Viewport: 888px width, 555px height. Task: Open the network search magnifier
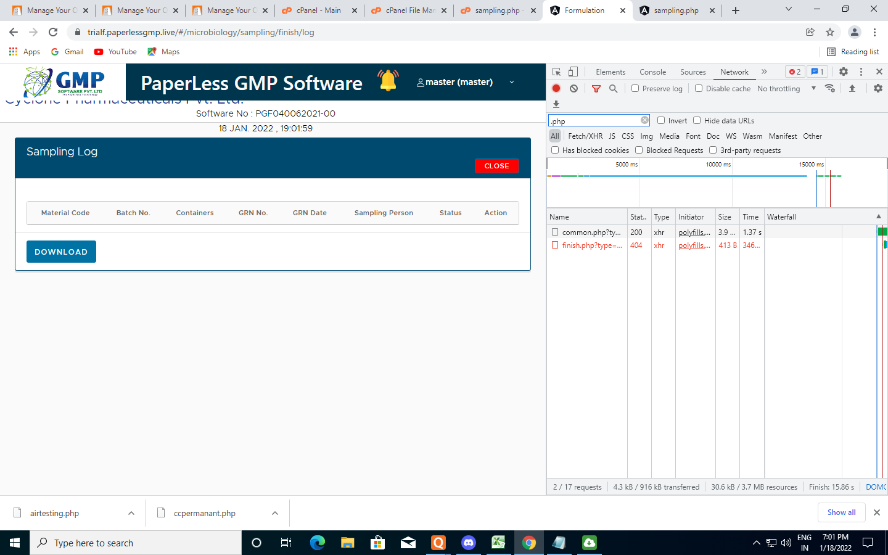coord(613,88)
